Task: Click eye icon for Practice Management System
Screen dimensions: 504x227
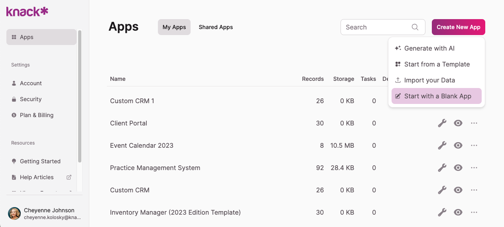Action: [458, 168]
